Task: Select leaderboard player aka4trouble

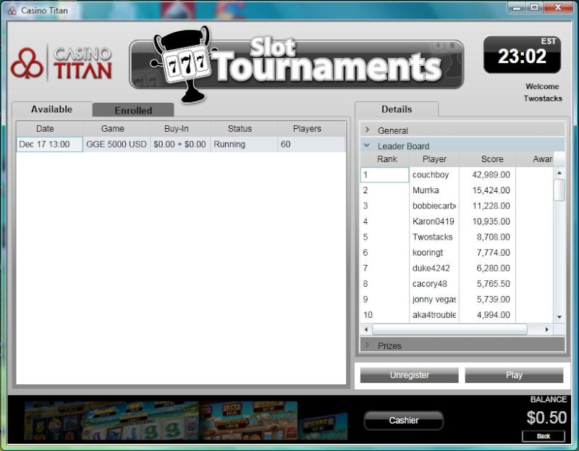Action: [x=434, y=315]
